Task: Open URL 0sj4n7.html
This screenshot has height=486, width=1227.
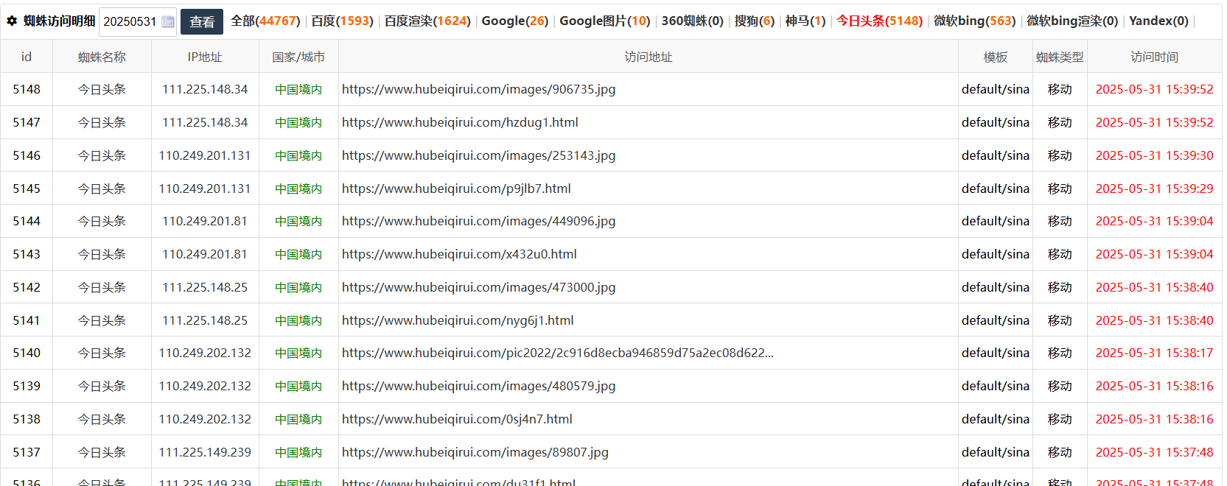Action: pyautogui.click(x=457, y=419)
